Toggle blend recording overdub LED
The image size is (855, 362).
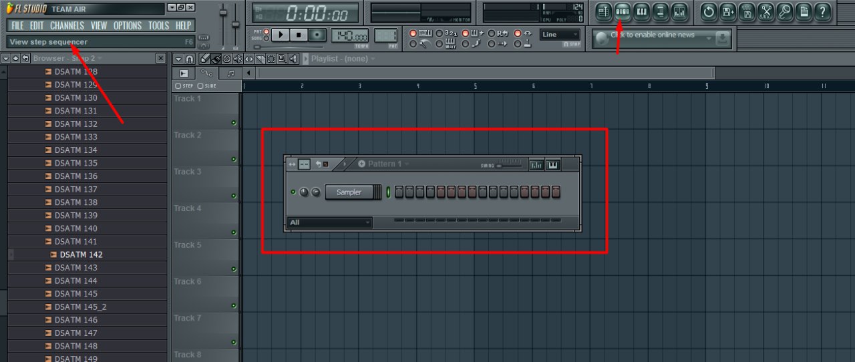tap(465, 33)
